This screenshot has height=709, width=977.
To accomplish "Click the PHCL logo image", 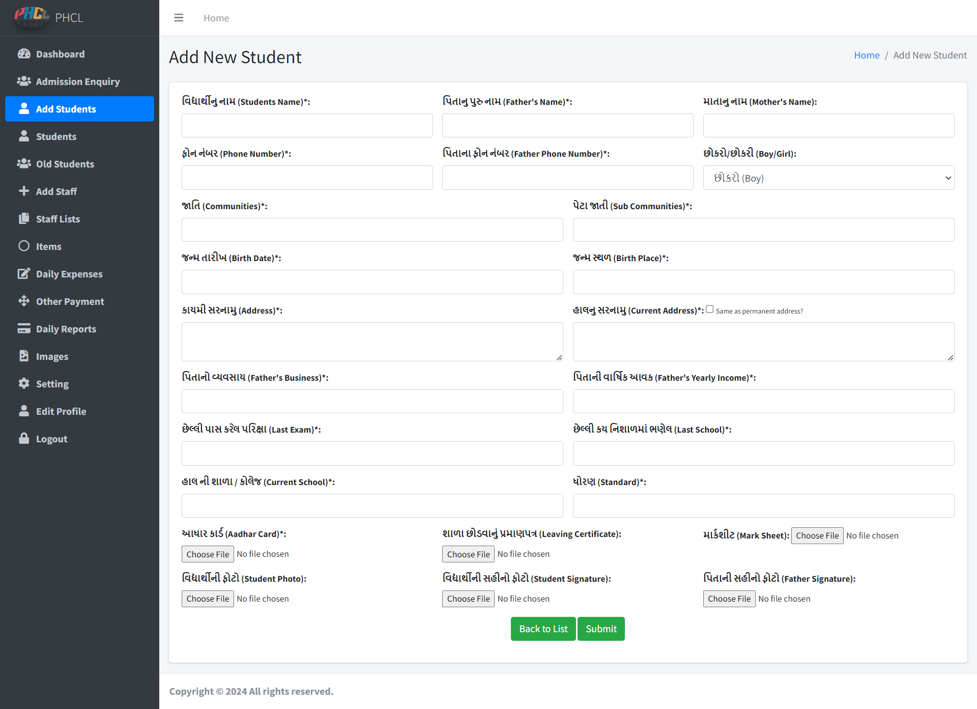I will click(32, 16).
